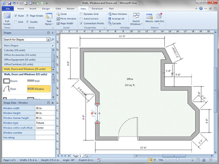
Task: Click the 75% zoom level button
Action: [x=161, y=160]
